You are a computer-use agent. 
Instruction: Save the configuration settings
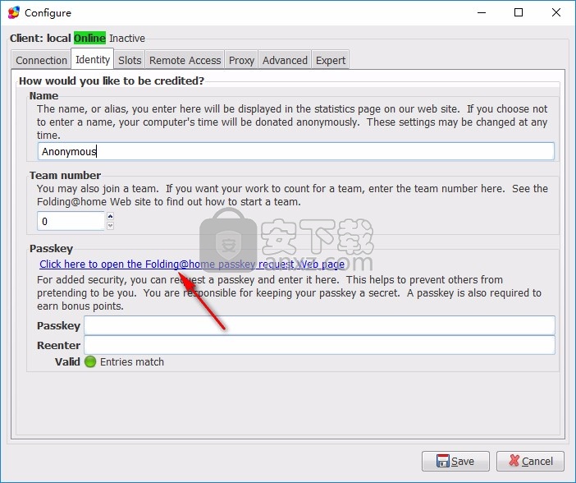click(455, 461)
